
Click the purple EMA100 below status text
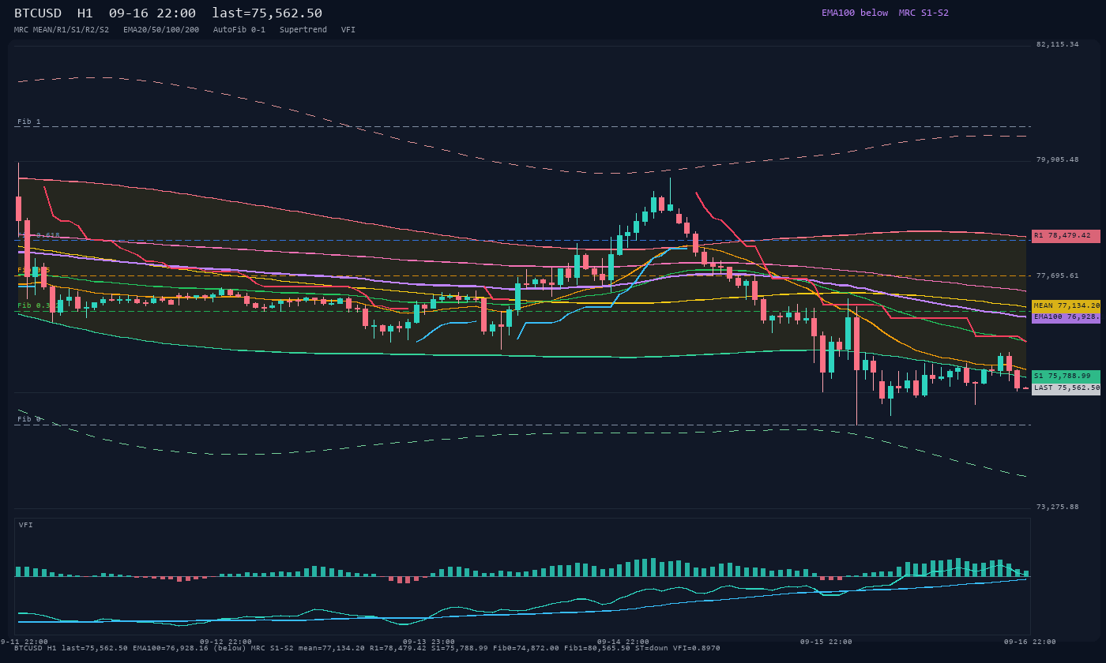point(855,13)
